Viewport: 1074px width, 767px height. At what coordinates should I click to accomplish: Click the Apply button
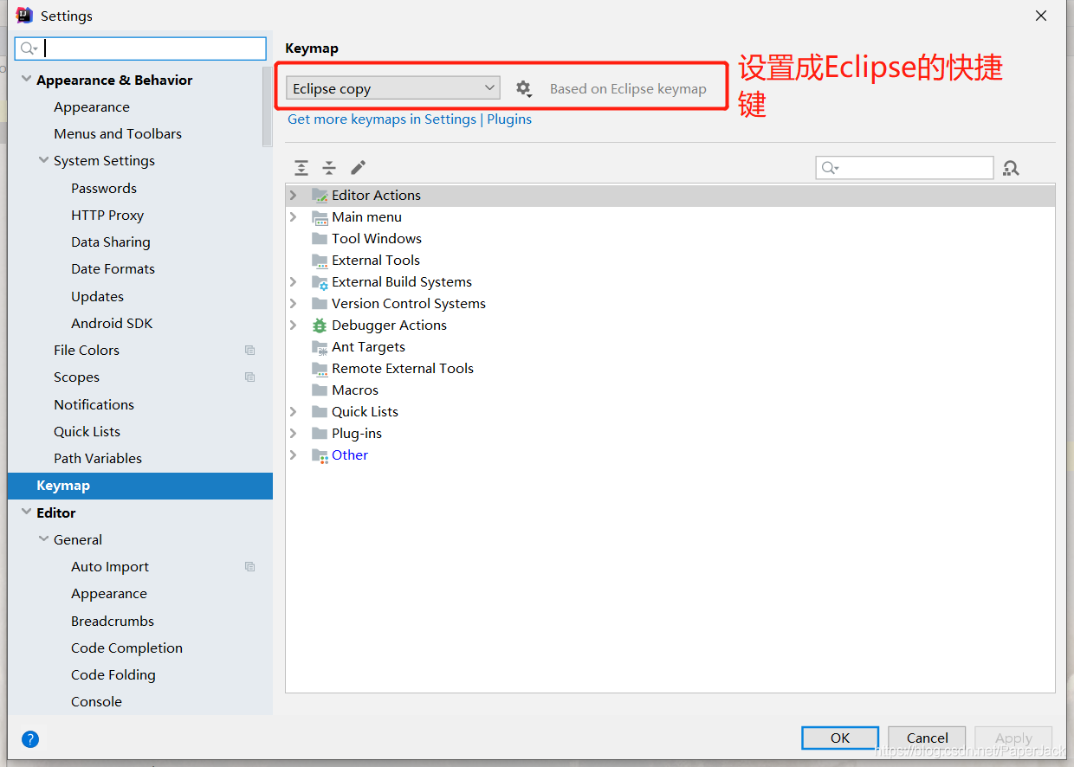pos(1013,738)
